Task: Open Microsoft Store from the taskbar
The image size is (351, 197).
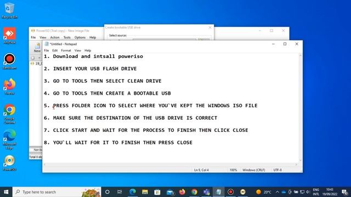Action: point(157,192)
